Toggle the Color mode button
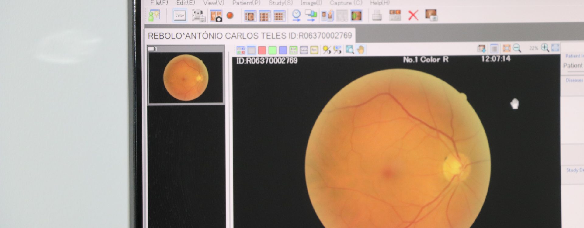This screenshot has height=228, width=584. (x=179, y=15)
